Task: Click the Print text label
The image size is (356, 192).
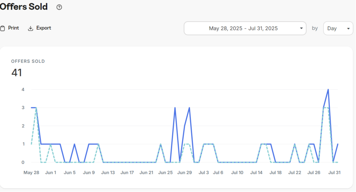Action: pyautogui.click(x=13, y=28)
